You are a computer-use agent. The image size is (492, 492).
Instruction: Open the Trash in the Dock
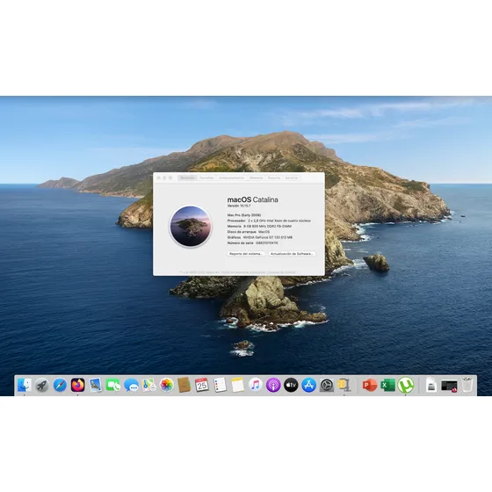pyautogui.click(x=467, y=385)
